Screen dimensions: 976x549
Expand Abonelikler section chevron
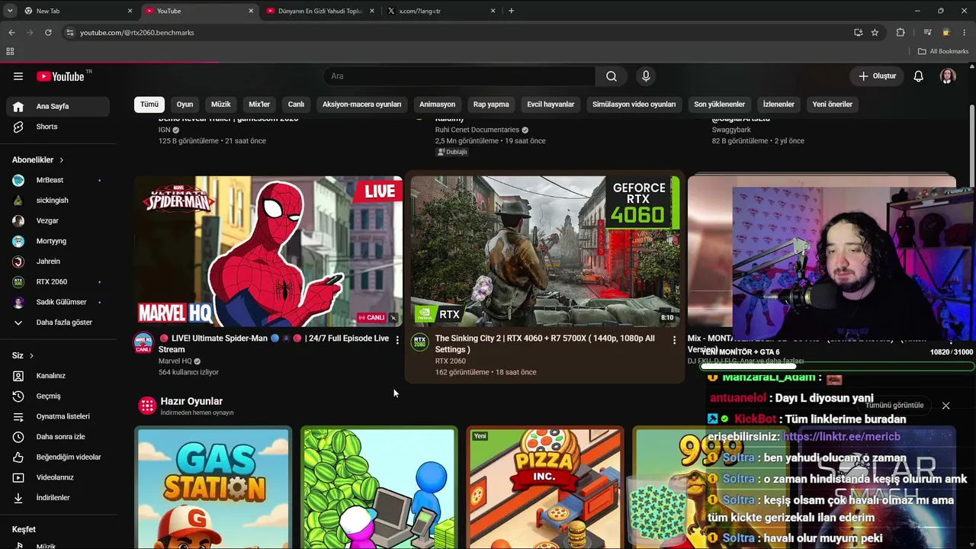point(62,160)
